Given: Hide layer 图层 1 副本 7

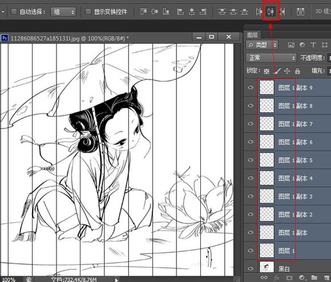Looking at the screenshot, I should point(251,123).
